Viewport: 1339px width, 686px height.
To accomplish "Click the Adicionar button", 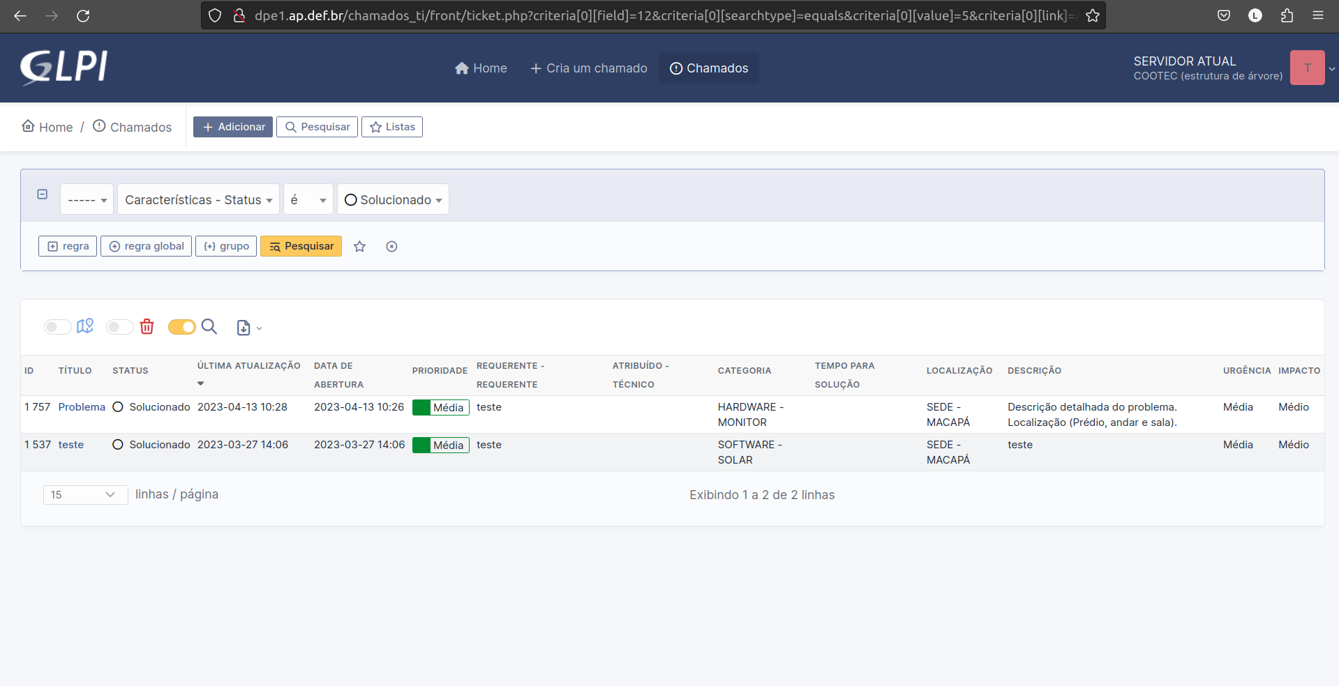I will coord(233,127).
